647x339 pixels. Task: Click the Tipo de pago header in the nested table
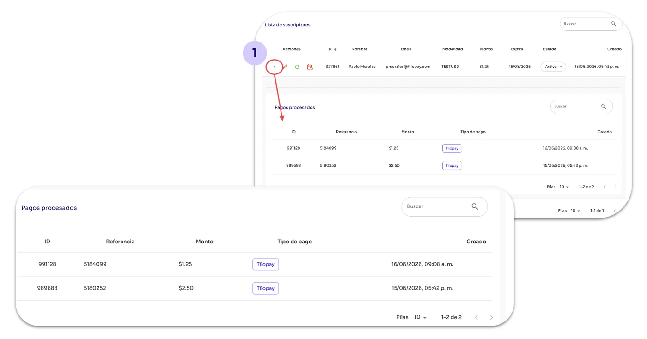pos(473,132)
